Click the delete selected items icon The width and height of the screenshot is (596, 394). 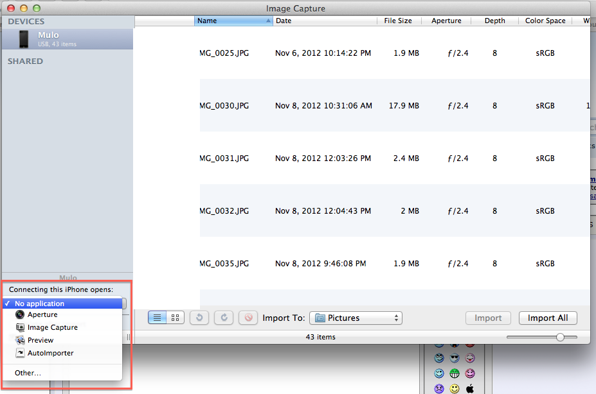(248, 318)
